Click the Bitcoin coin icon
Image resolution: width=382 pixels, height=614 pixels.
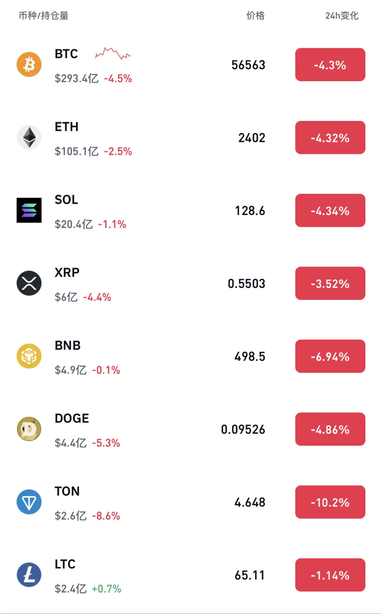coord(29,65)
